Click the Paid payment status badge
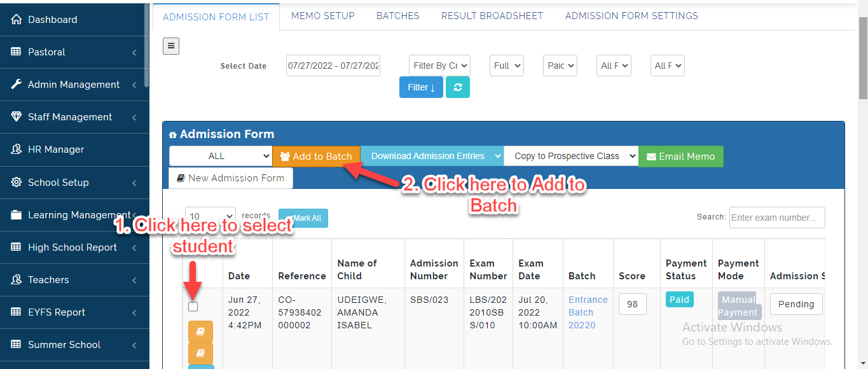The height and width of the screenshot is (369, 868). point(680,300)
